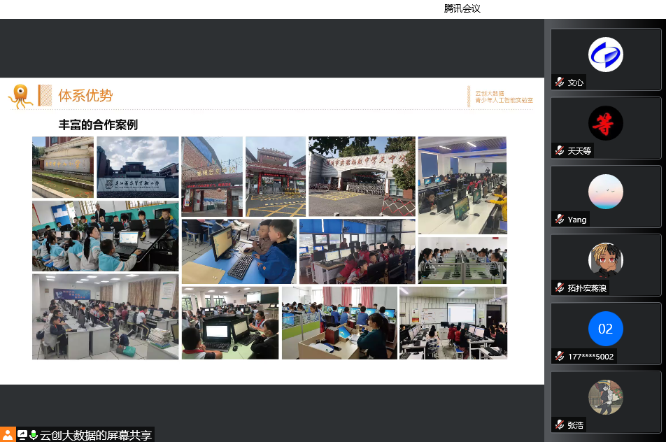Click the green microphone icon of the presenter

33,435
